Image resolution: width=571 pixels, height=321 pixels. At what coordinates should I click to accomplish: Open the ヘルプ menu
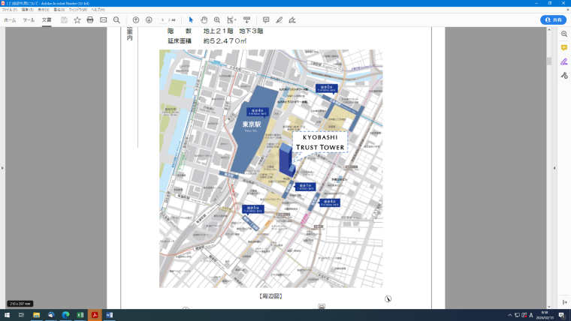point(98,10)
